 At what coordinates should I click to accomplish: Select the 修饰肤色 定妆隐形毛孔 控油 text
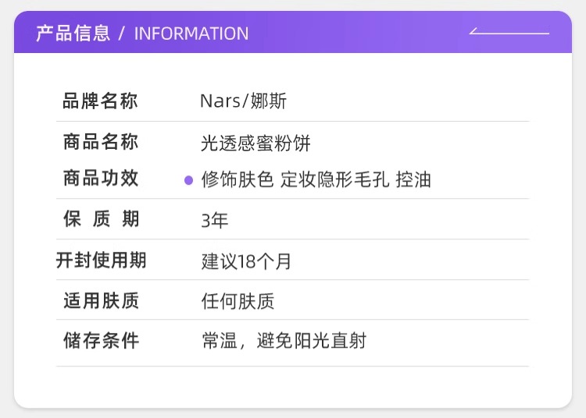(x=316, y=179)
